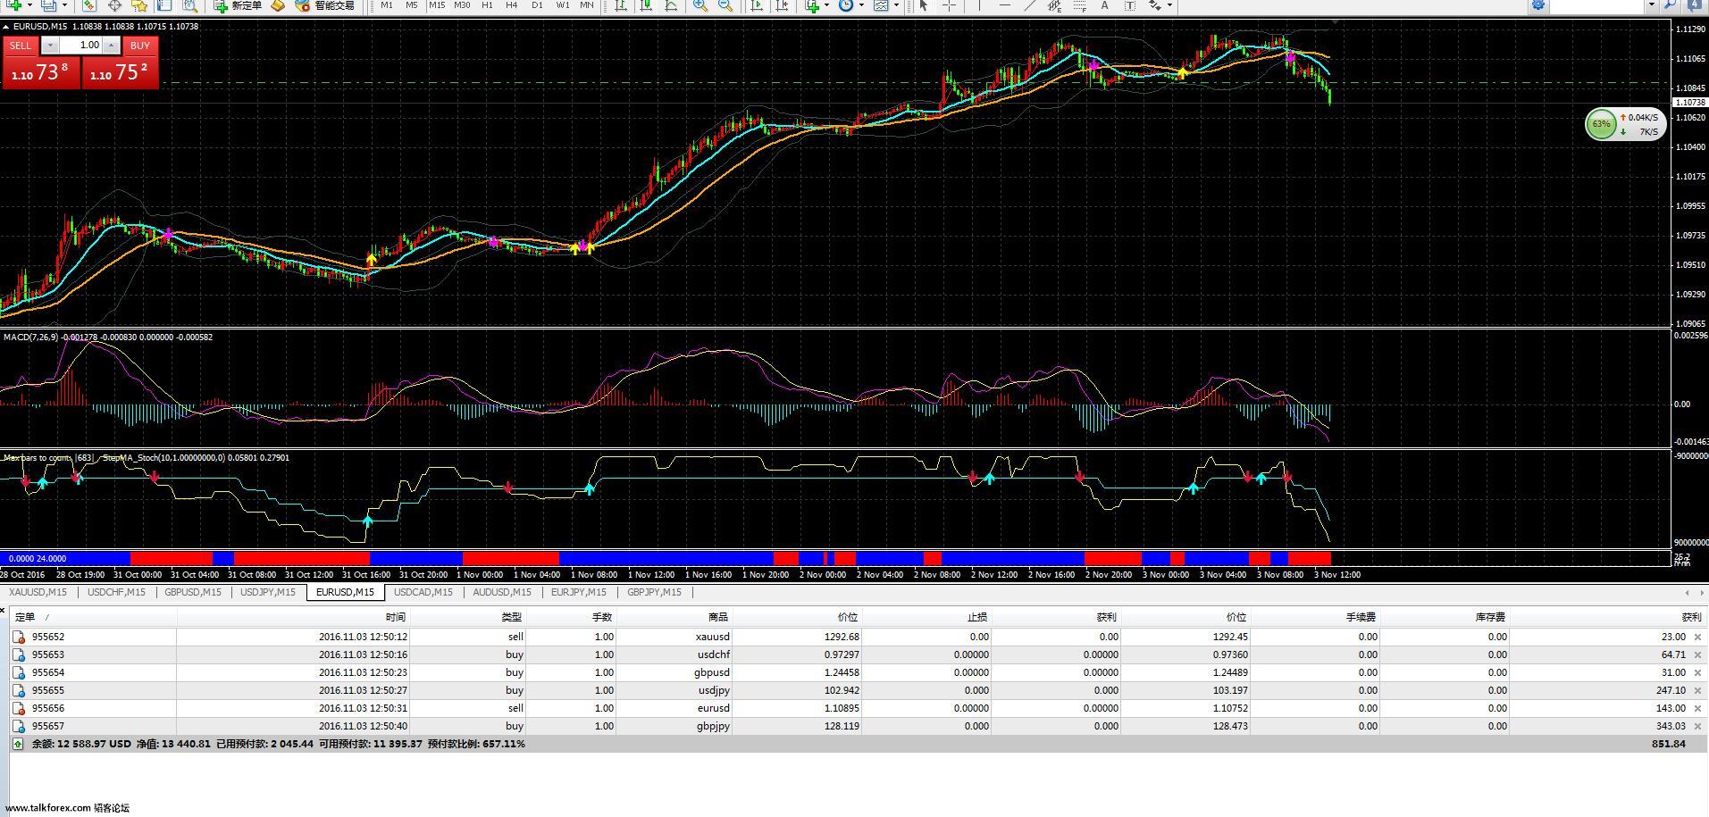The image size is (1709, 817).
Task: Select order row 955655 usdjpy
Action: (x=858, y=690)
